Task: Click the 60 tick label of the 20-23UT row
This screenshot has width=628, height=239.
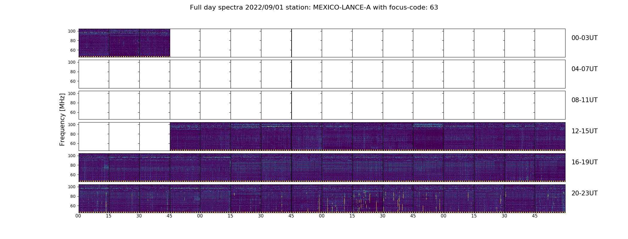Action: point(73,206)
